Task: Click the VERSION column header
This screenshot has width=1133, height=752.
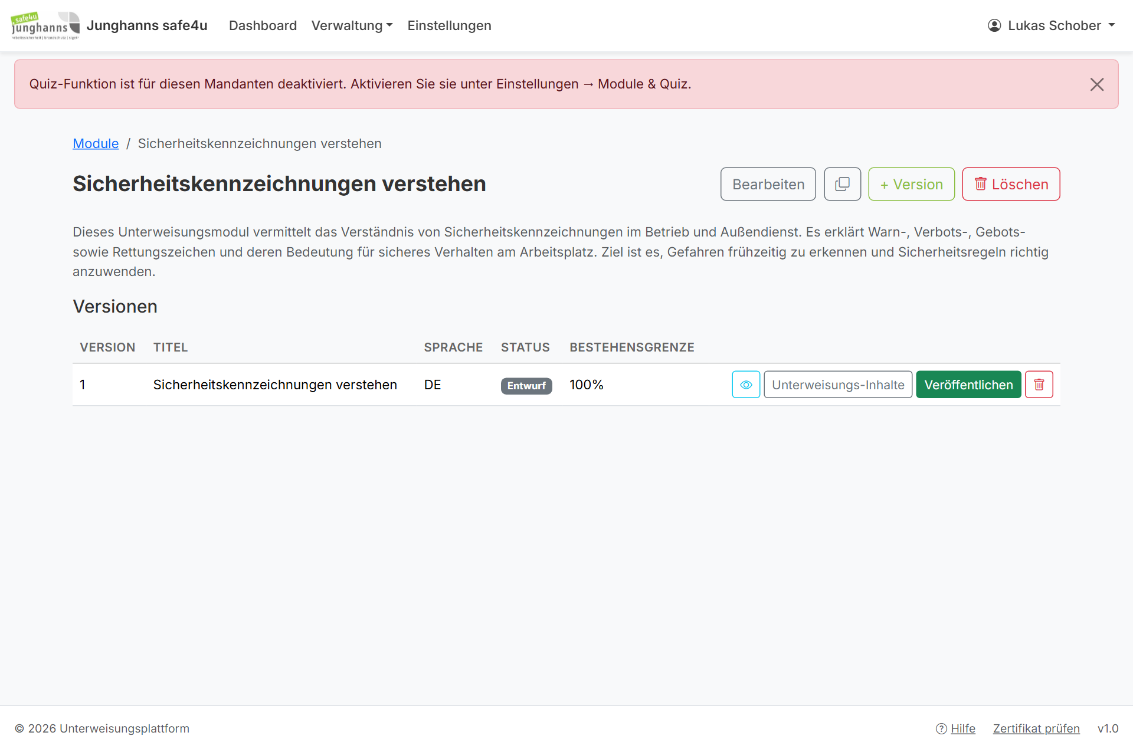Action: (x=107, y=347)
